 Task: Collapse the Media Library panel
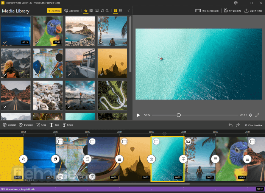(129, 11)
